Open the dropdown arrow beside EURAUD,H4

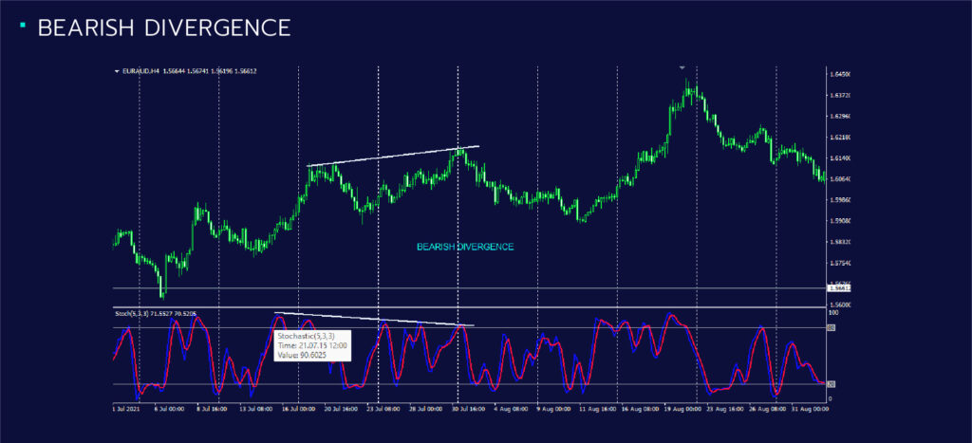coord(117,71)
